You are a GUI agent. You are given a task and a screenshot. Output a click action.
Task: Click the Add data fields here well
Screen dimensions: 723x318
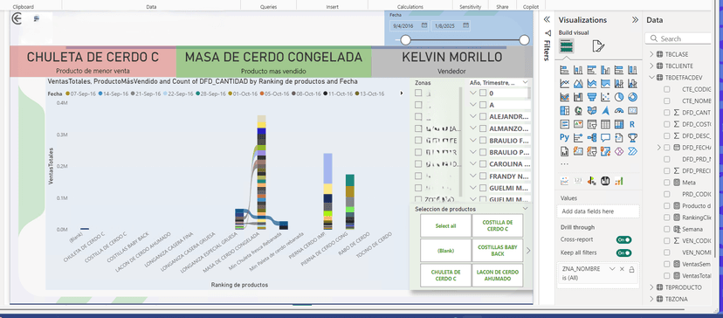(x=598, y=211)
